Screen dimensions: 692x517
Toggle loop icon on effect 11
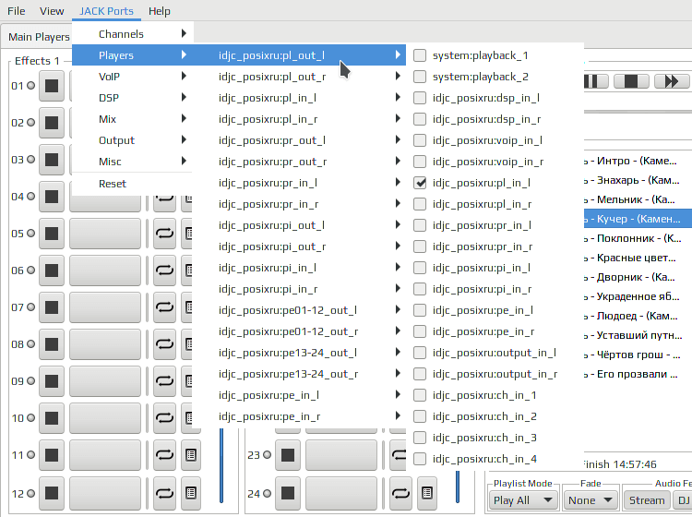pos(164,455)
